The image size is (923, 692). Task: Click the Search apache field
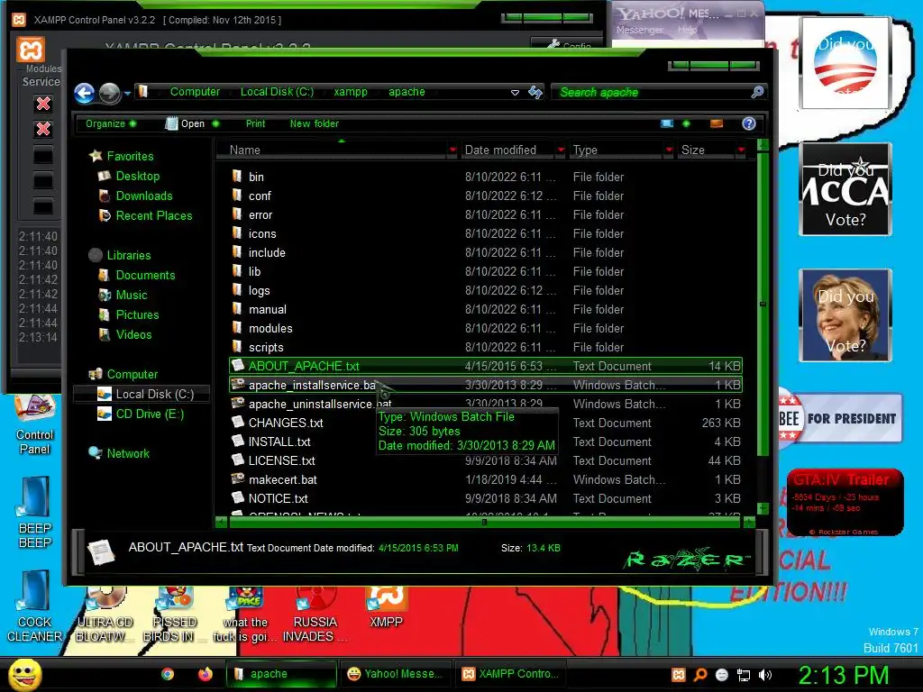[x=651, y=93]
